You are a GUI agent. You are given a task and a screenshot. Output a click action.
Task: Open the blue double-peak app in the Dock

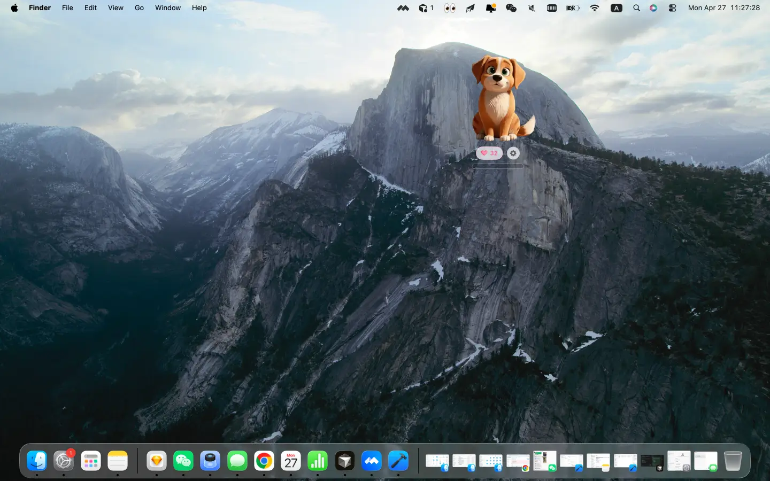[372, 461]
